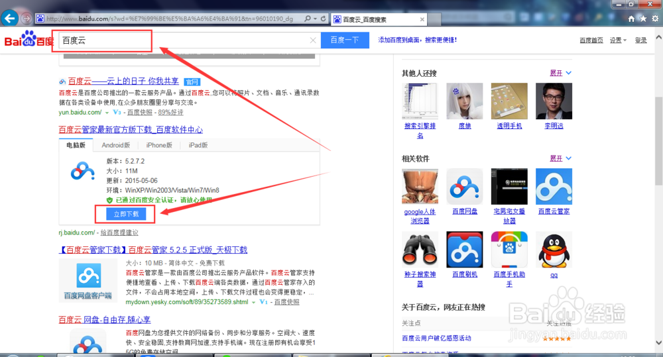Image resolution: width=663 pixels, height=357 pixels.
Task: Click the vertical scrollbar thumb
Action: [658, 140]
